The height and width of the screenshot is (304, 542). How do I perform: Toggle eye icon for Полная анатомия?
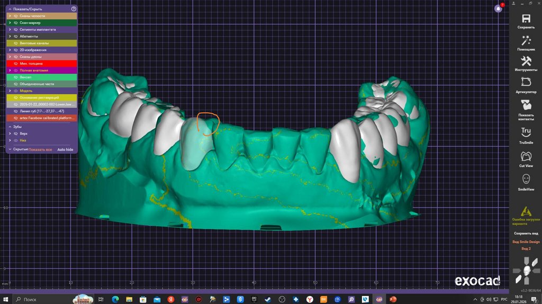pyautogui.click(x=16, y=70)
